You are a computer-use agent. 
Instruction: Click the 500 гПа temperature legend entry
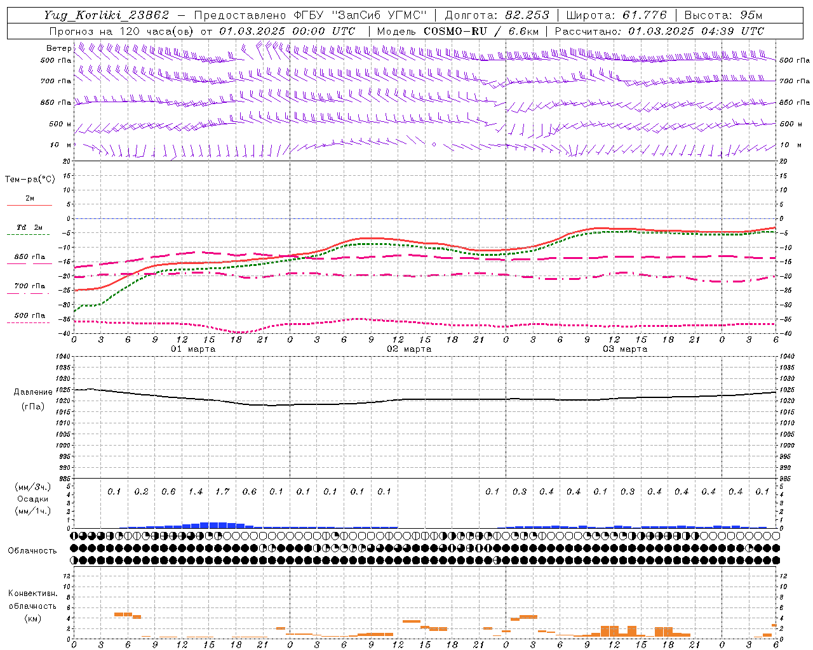29,315
